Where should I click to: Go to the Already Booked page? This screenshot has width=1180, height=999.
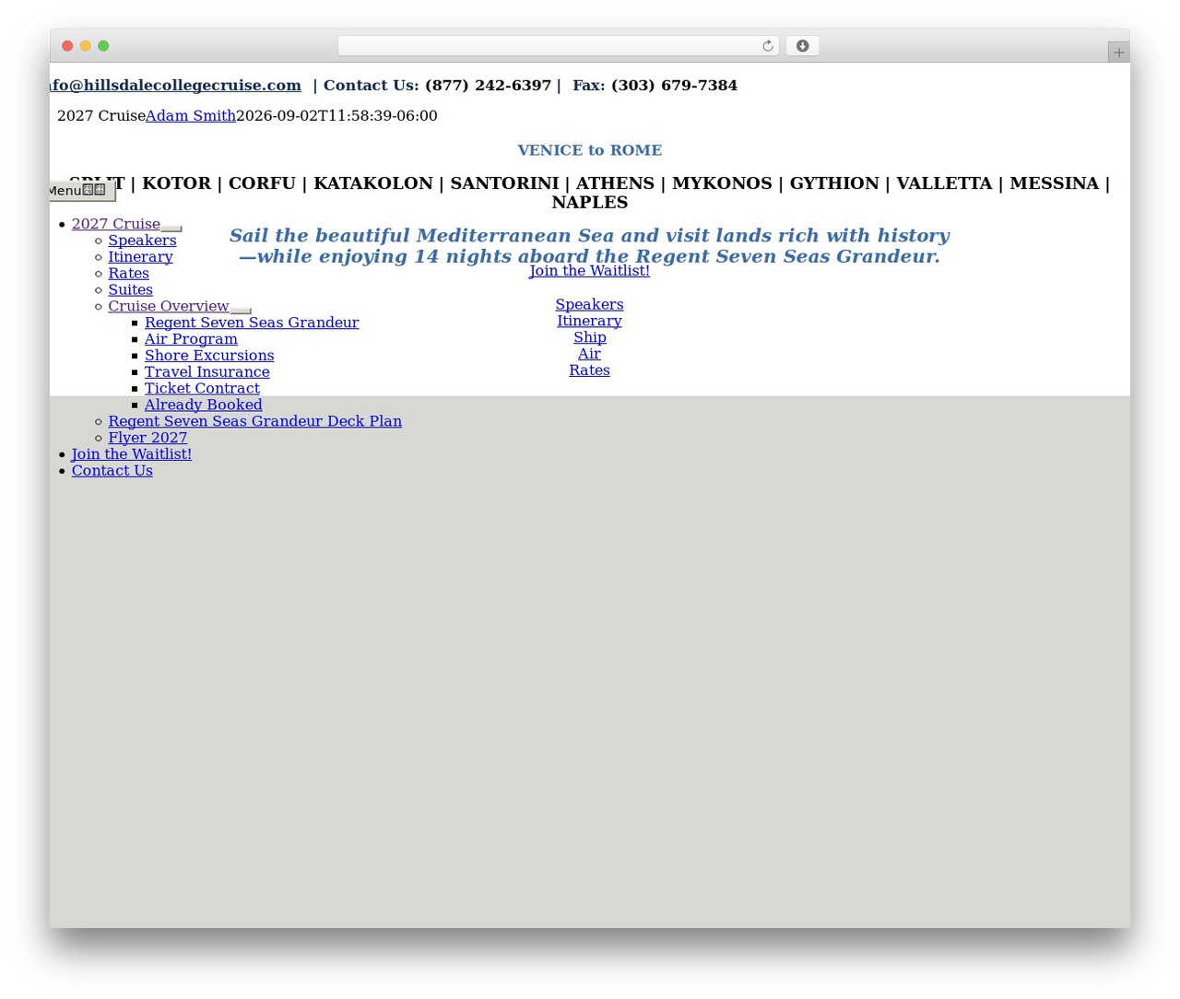coord(204,405)
